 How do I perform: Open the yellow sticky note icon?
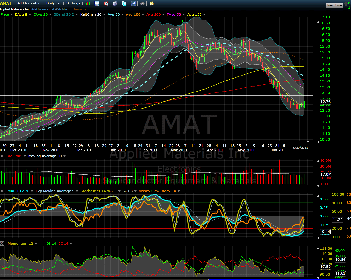tap(151, 3)
